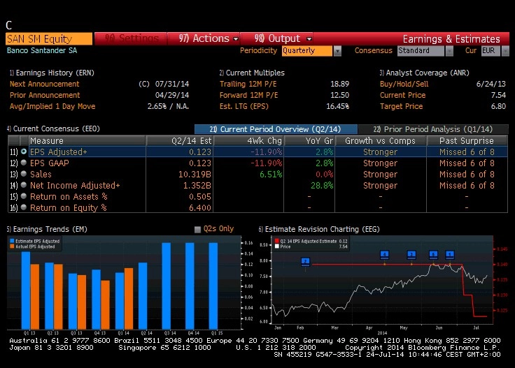This screenshot has width=515, height=368.
Task: Click the Sales 4Wk Chg value 6.51%
Action: point(271,174)
